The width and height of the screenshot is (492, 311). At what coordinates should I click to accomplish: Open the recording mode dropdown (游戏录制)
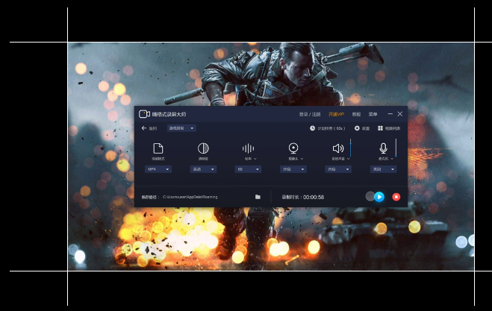tap(181, 128)
